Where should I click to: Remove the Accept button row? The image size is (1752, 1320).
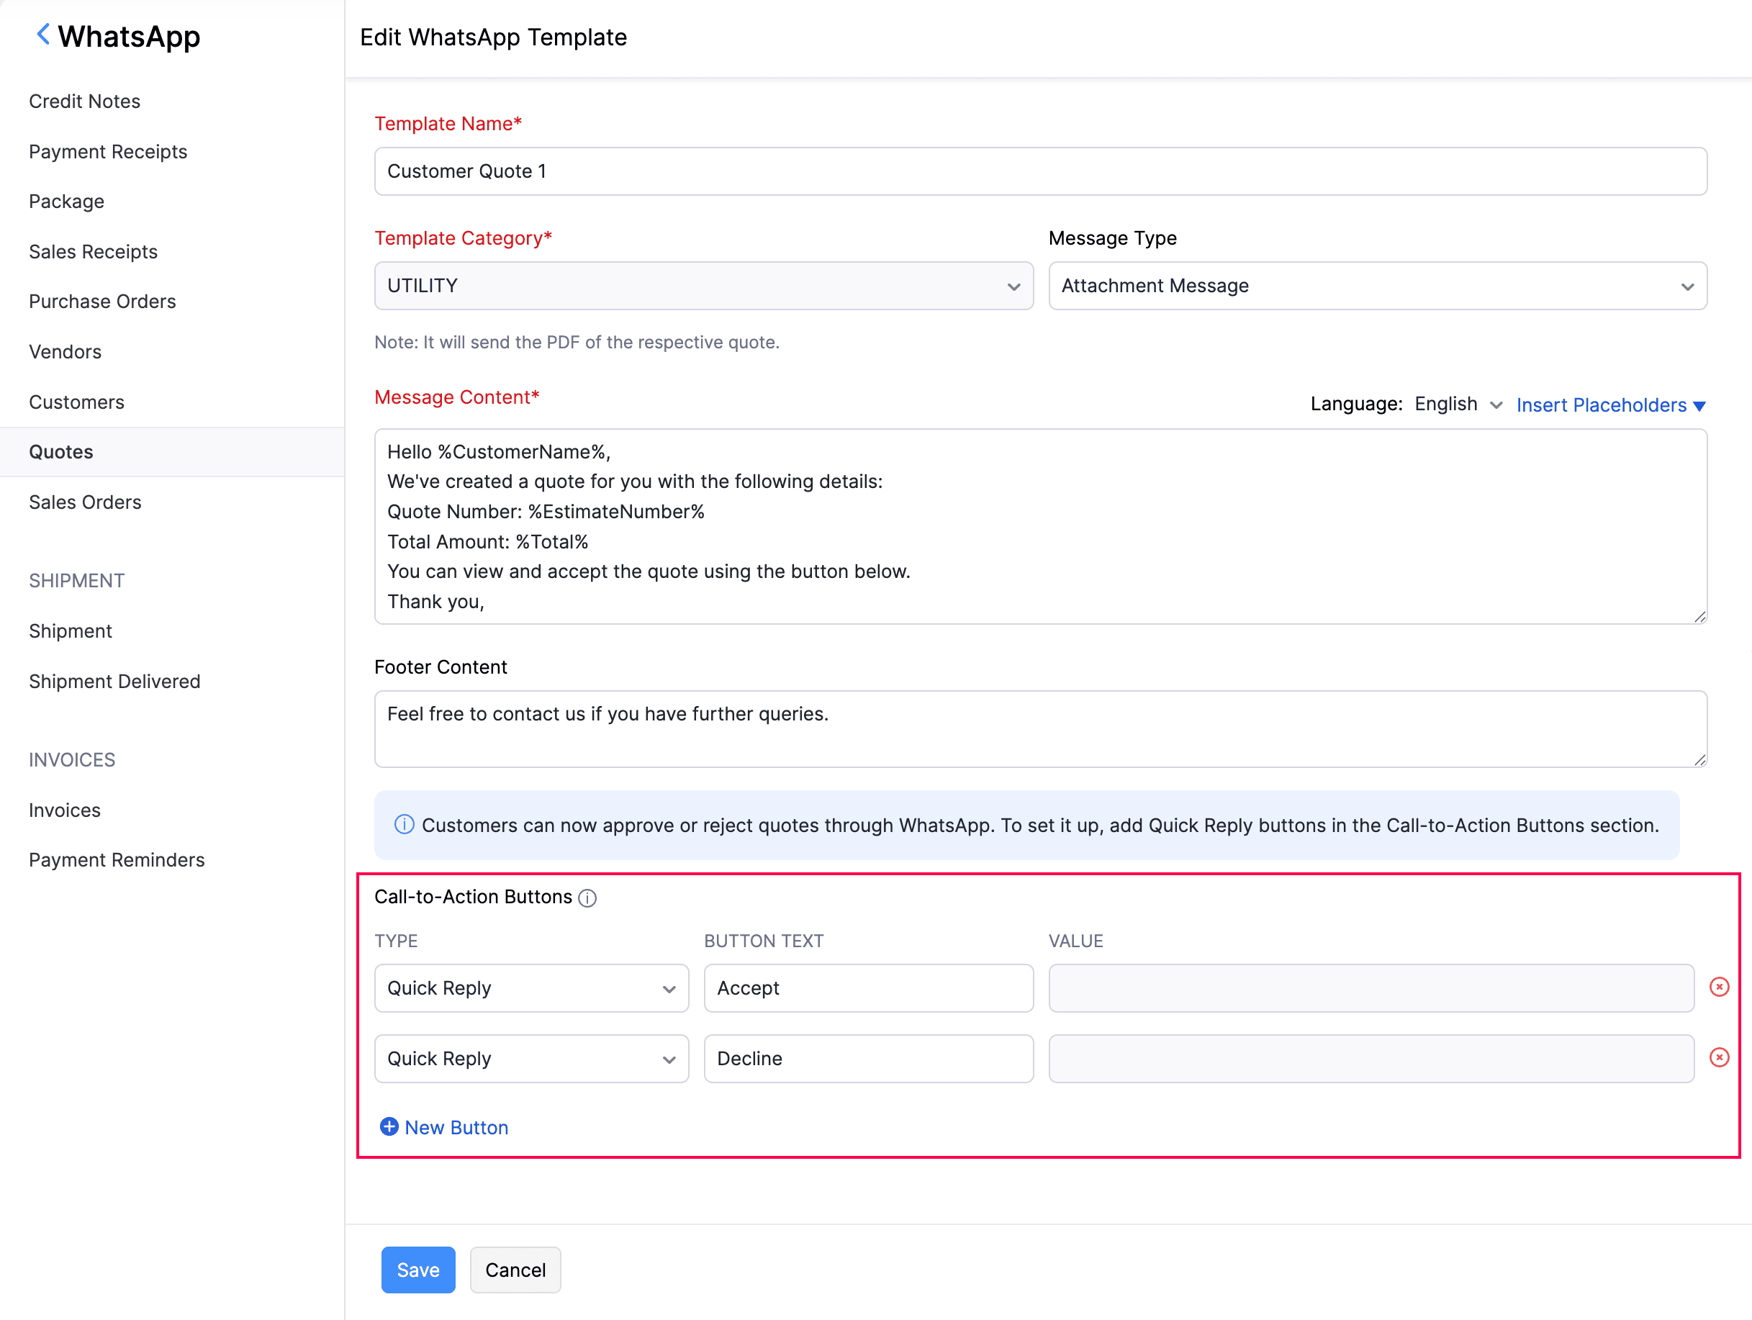[x=1719, y=987]
